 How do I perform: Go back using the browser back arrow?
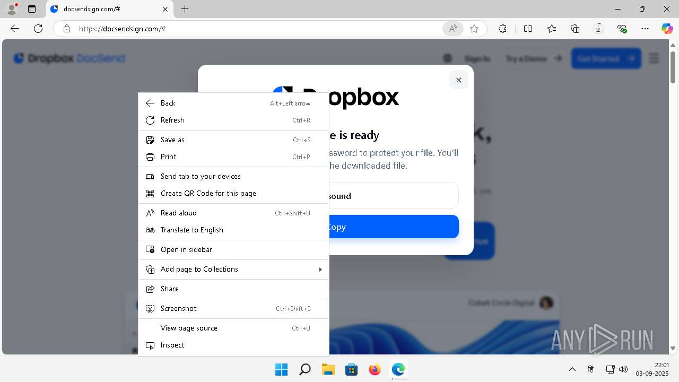click(15, 29)
